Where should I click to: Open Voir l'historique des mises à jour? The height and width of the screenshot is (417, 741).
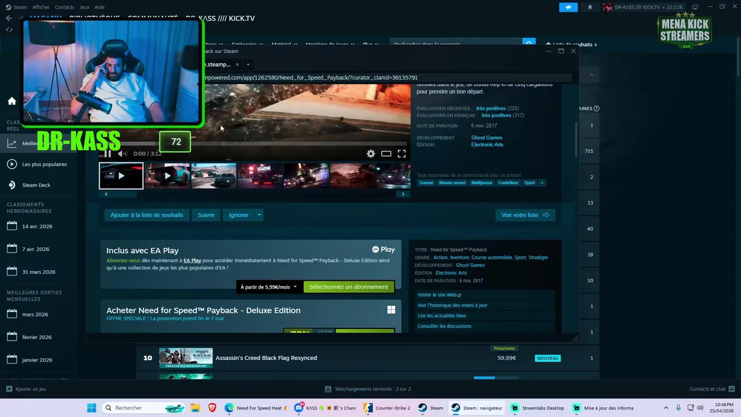[x=453, y=305]
